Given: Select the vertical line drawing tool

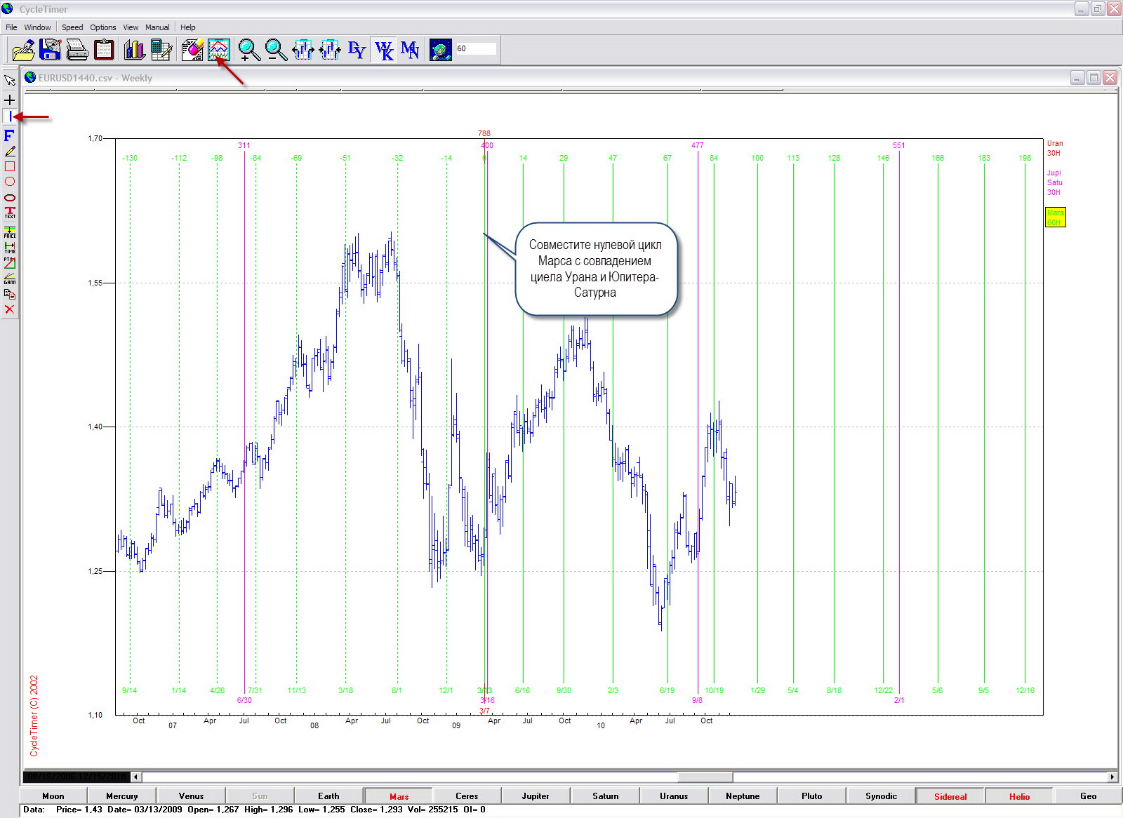Looking at the screenshot, I should (x=10, y=116).
